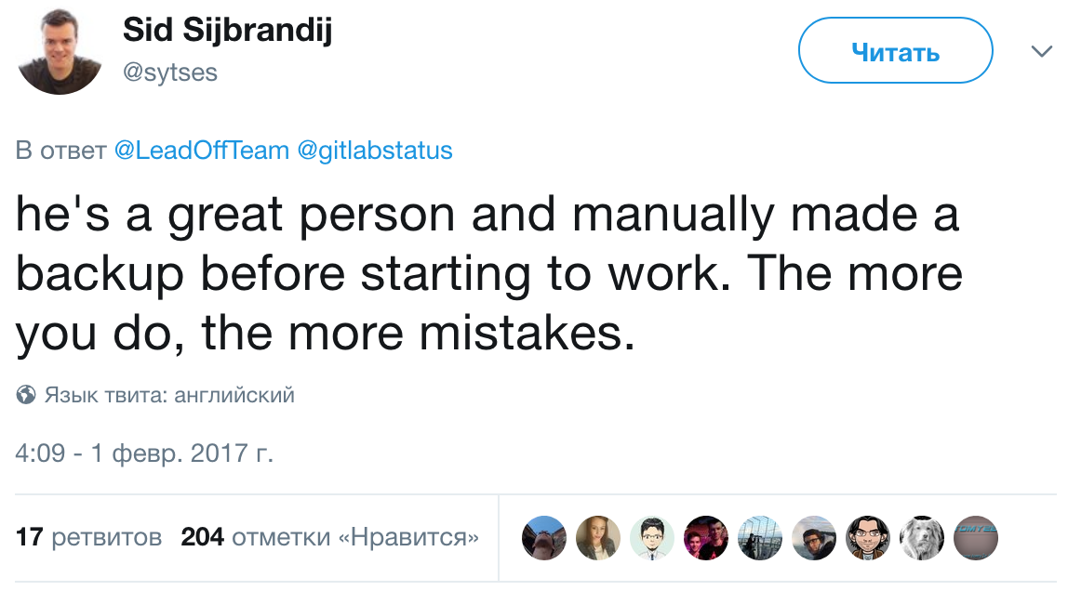This screenshot has width=1068, height=591.
Task: Click the tweet timestamp 4:09 - 1 февр. 2017
Action: coord(145,453)
